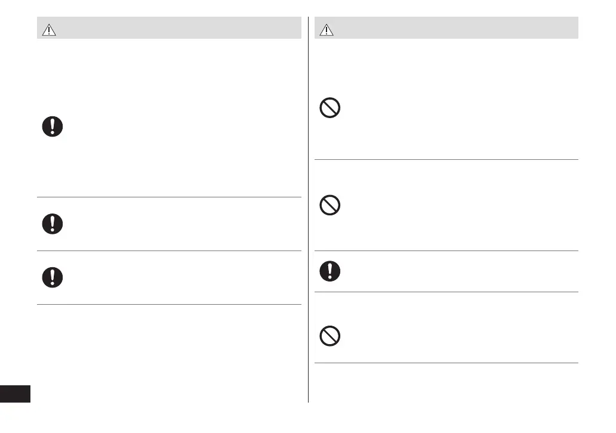The image size is (616, 433).
Task: Select the middle prohibition icon in right column
Action: coord(330,206)
